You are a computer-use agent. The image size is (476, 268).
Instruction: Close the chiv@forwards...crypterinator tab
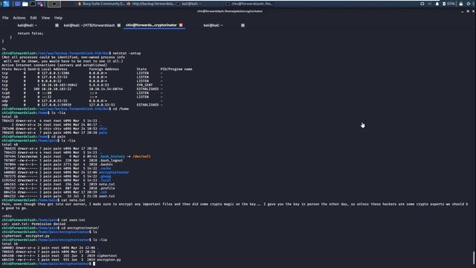181,25
